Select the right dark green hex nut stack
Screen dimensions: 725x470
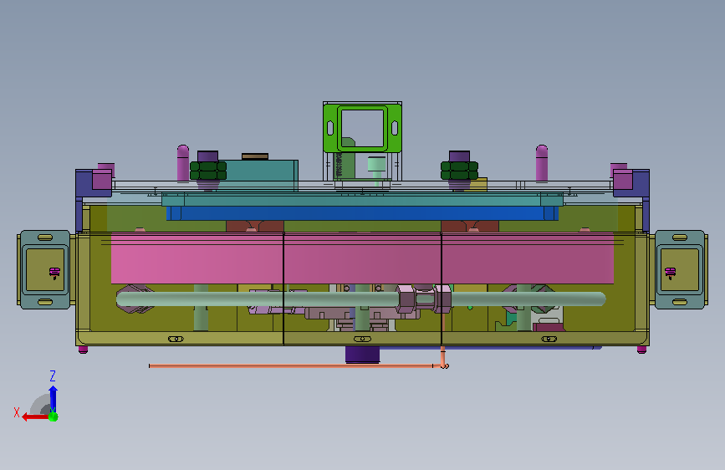coord(459,171)
